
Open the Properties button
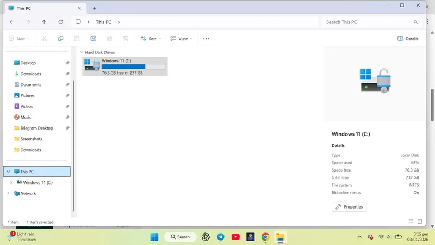click(x=349, y=207)
